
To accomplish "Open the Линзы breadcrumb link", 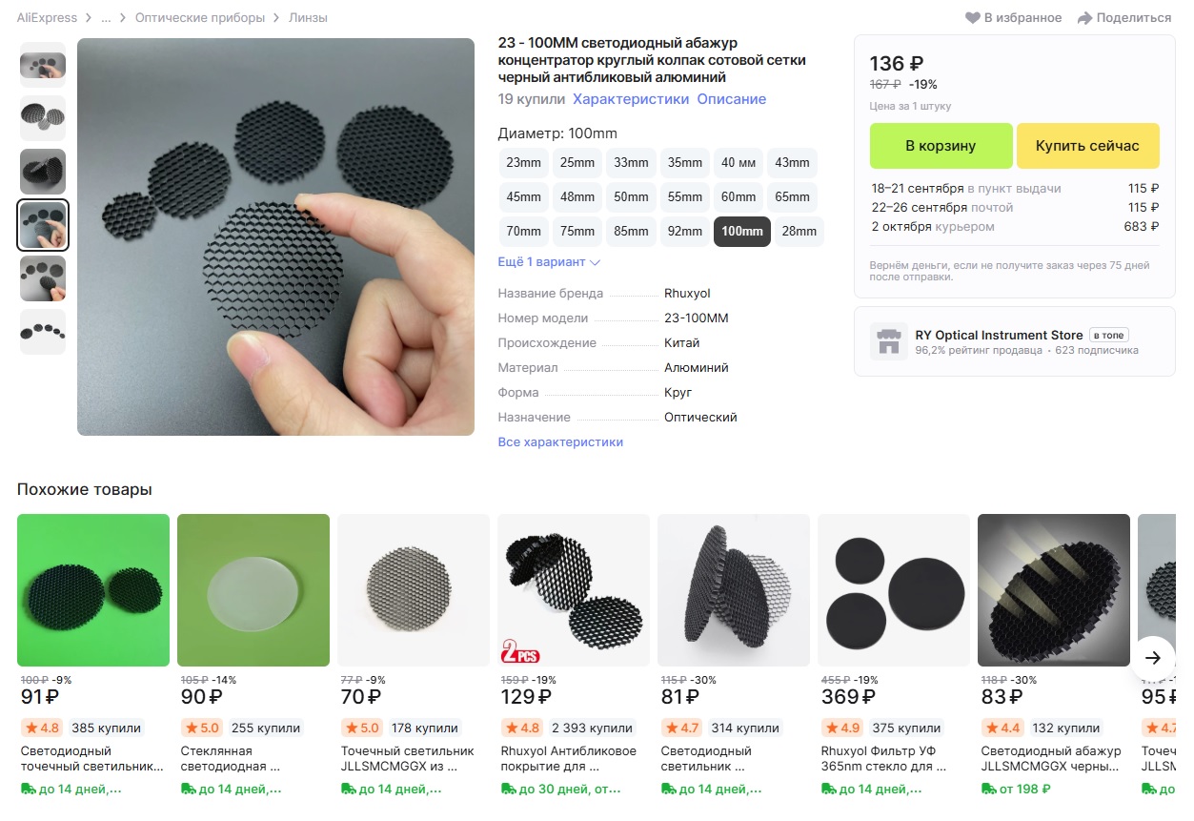I will coord(310,18).
